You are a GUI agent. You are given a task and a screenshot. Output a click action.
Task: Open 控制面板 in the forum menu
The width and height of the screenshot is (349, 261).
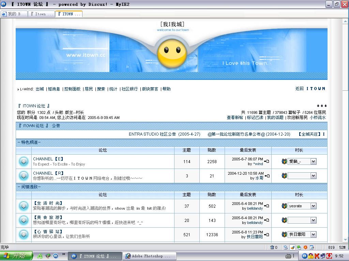tap(72, 89)
